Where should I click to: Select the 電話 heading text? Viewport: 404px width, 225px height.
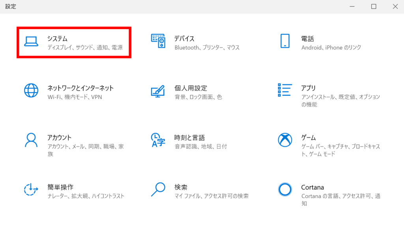coord(308,39)
